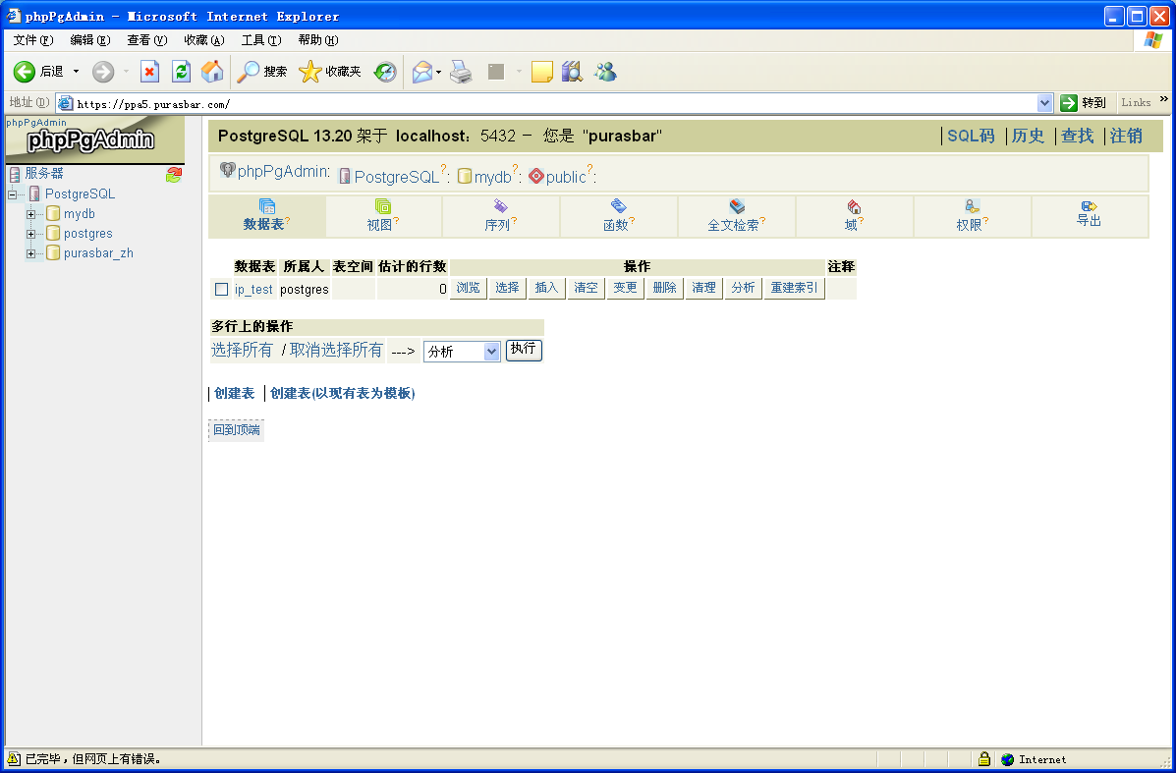1176x773 pixels.
Task: Switch to the 权限 tab
Action: click(972, 216)
